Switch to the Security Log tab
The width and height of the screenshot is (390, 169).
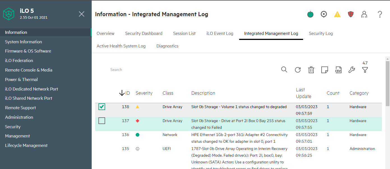320,33
